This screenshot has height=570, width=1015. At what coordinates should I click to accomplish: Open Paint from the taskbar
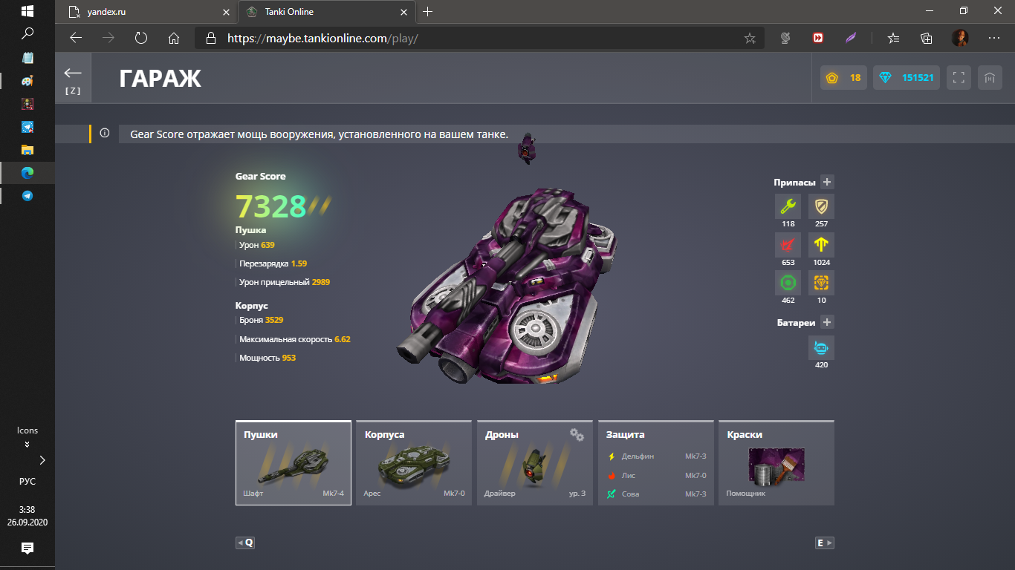(x=27, y=81)
